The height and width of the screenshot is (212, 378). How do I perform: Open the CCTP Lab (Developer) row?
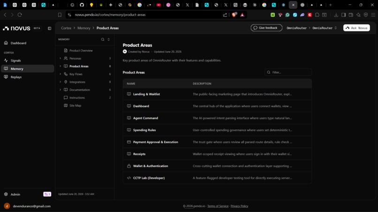pos(217,178)
